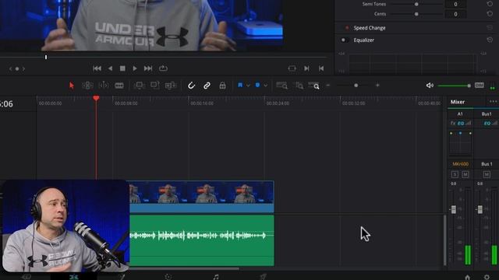The width and height of the screenshot is (499, 280).
Task: Click the Replace Clip toolbar icon
Action: point(171,86)
